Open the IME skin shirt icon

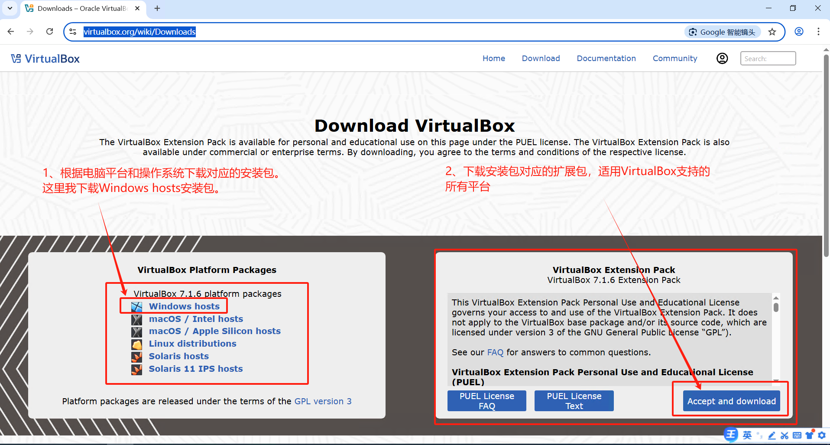click(x=810, y=435)
